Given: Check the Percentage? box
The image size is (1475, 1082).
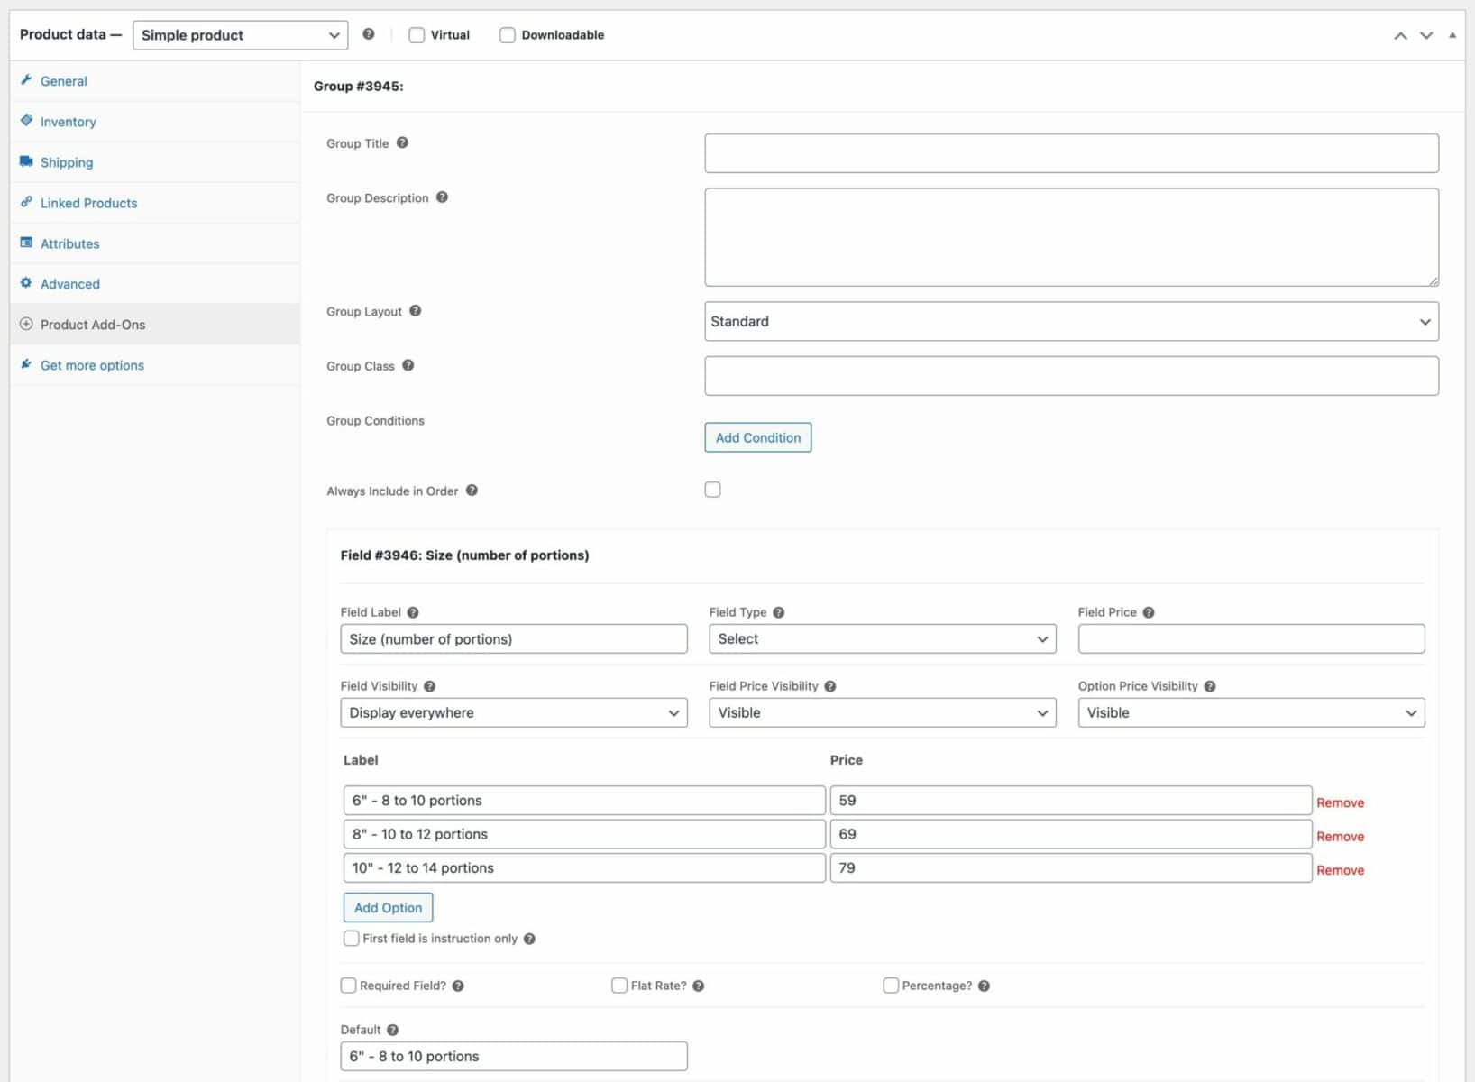Looking at the screenshot, I should 891,986.
